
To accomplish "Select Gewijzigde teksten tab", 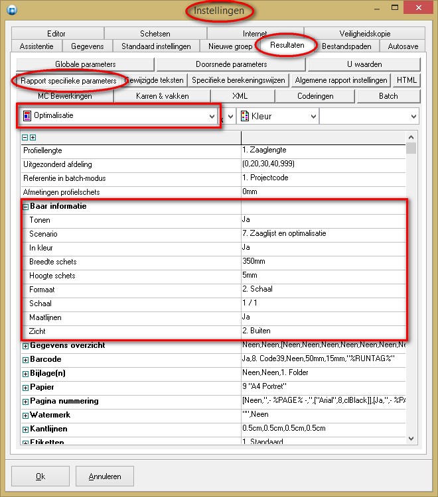I will click(155, 80).
